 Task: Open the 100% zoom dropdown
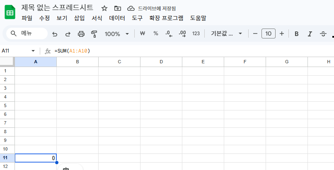(x=117, y=34)
